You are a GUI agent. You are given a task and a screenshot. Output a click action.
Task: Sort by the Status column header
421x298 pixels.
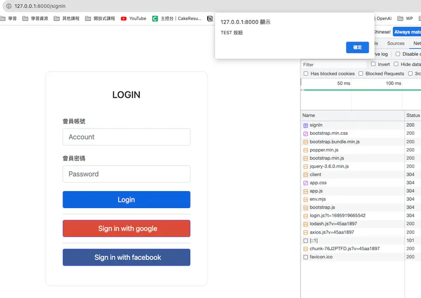pos(413,115)
